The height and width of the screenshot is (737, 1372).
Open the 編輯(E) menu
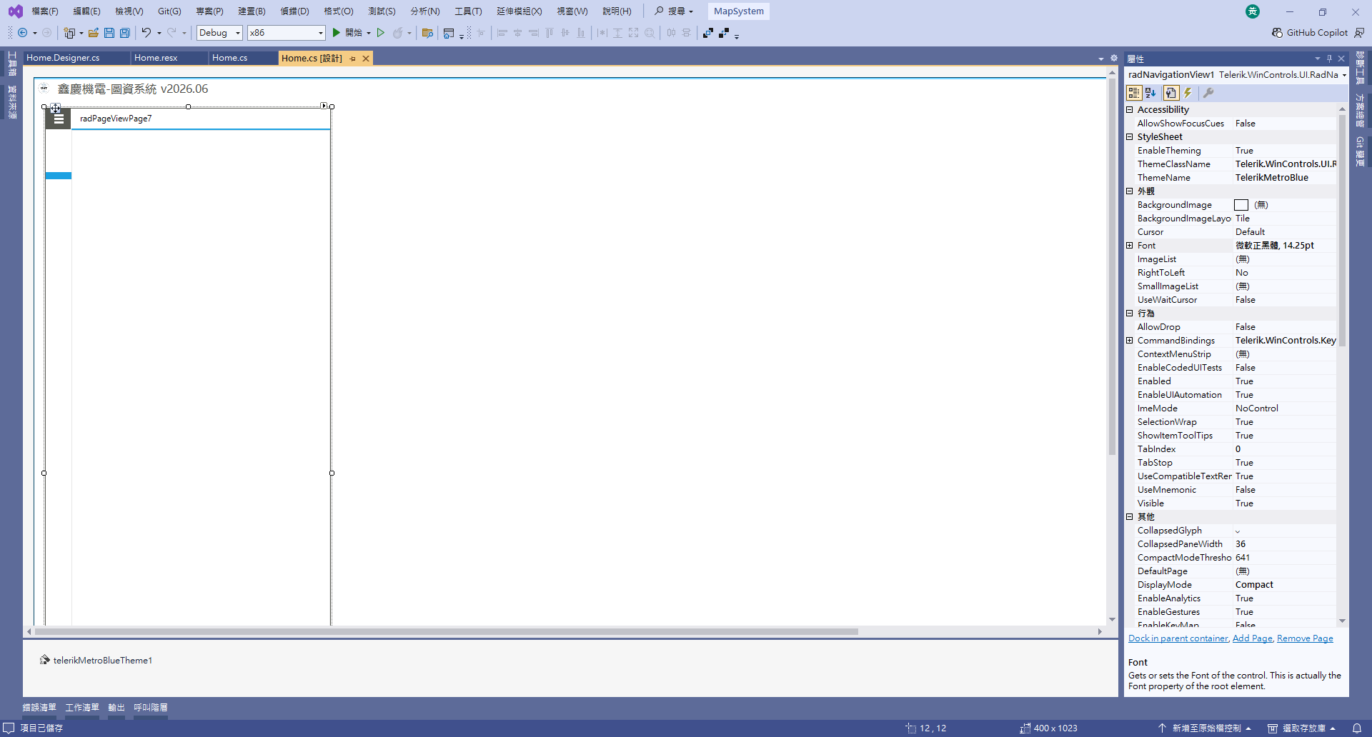86,11
